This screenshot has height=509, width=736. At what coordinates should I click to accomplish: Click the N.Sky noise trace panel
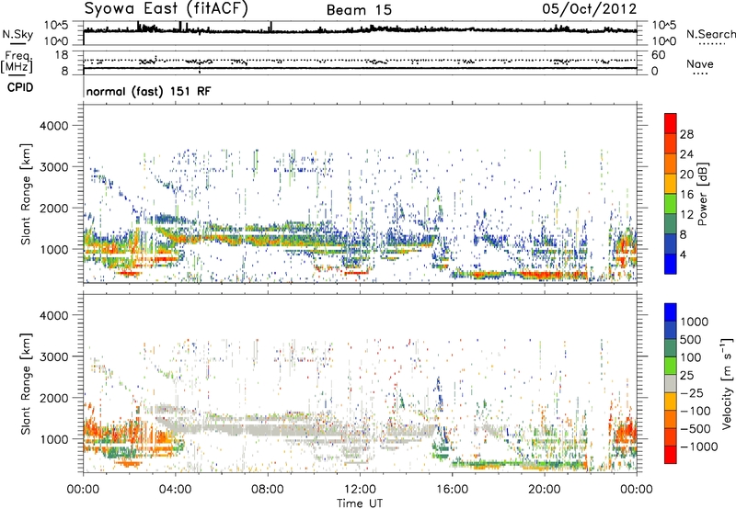[x=360, y=33]
